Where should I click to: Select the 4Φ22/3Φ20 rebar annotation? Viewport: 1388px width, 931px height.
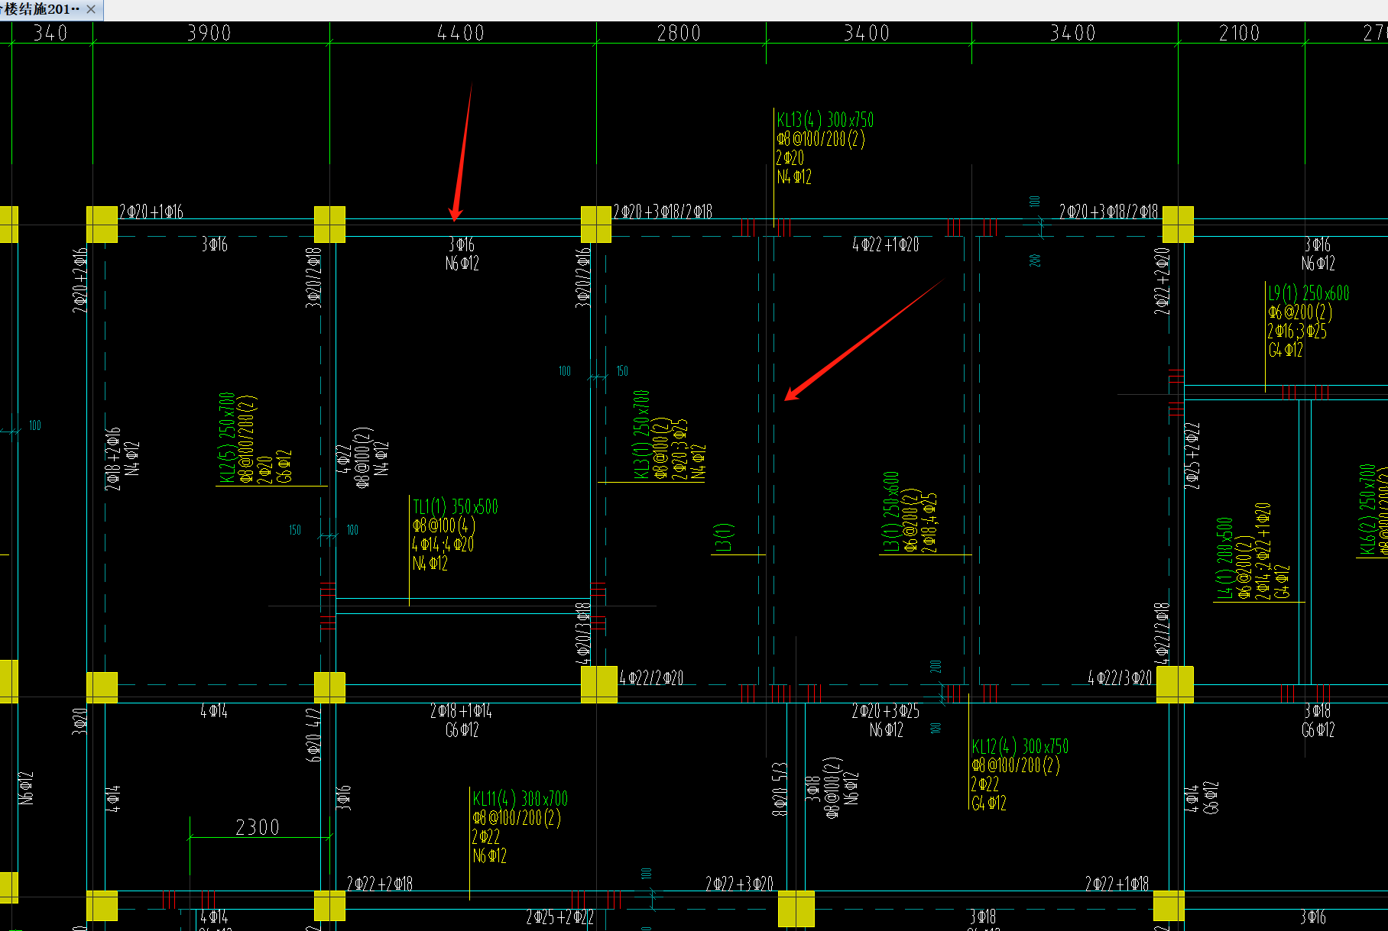pyautogui.click(x=1120, y=678)
